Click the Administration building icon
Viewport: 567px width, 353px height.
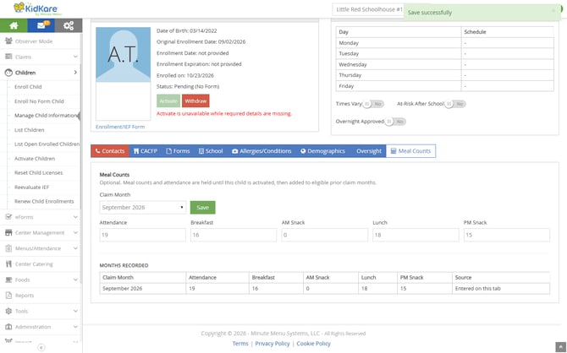click(x=8, y=327)
